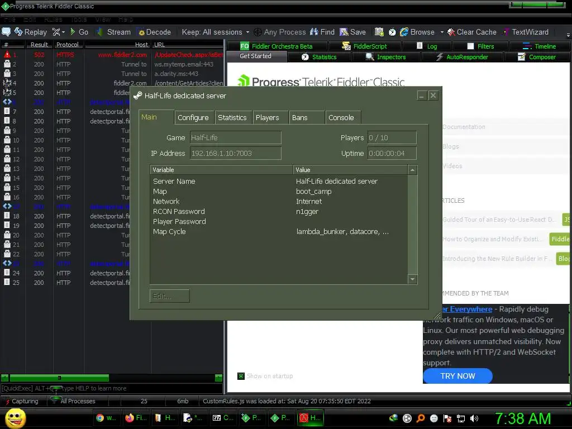Select session 1 with 502 HTTPS error
572x429 pixels.
point(112,55)
